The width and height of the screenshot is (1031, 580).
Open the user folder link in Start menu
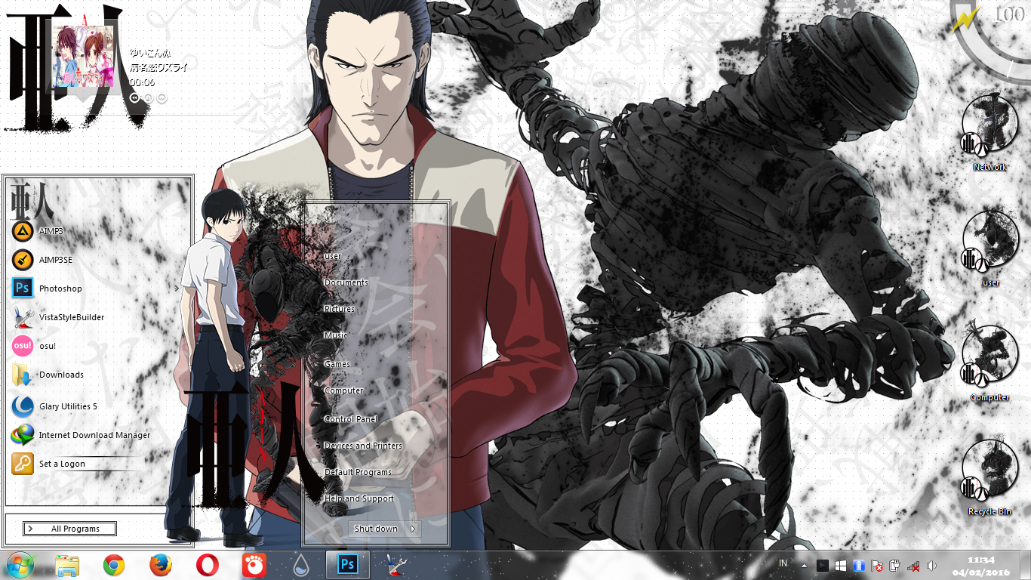(333, 256)
